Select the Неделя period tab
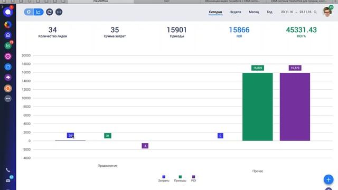 [x=235, y=12]
